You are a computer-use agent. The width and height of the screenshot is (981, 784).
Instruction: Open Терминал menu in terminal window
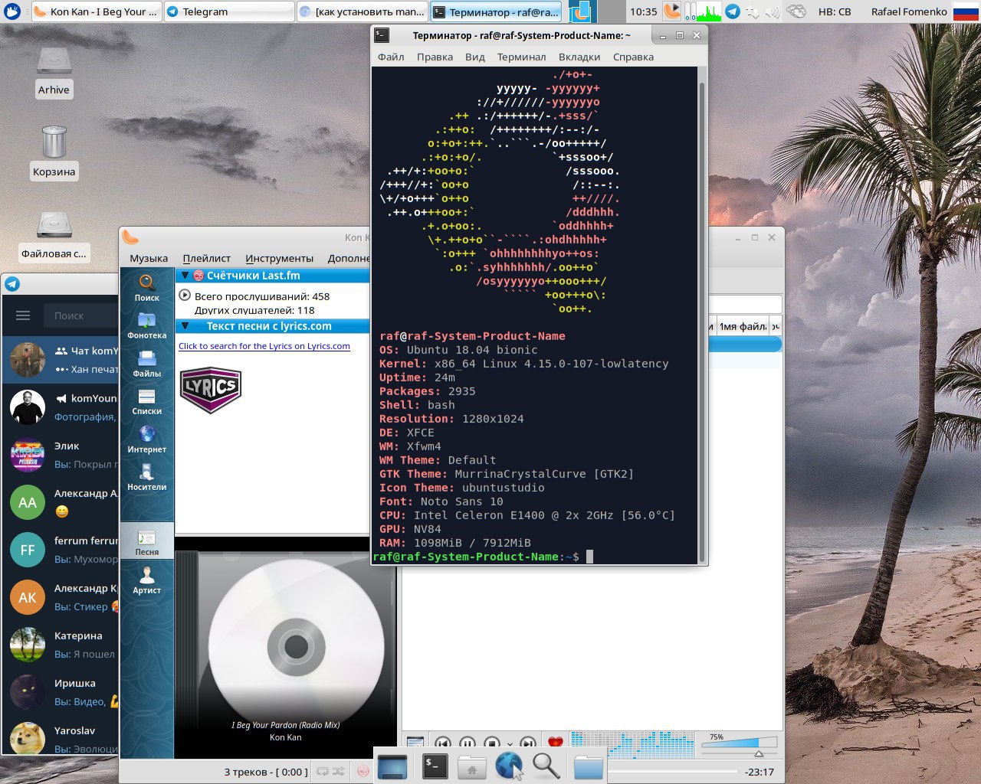point(521,57)
